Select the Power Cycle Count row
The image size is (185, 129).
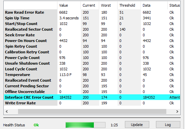92,58
